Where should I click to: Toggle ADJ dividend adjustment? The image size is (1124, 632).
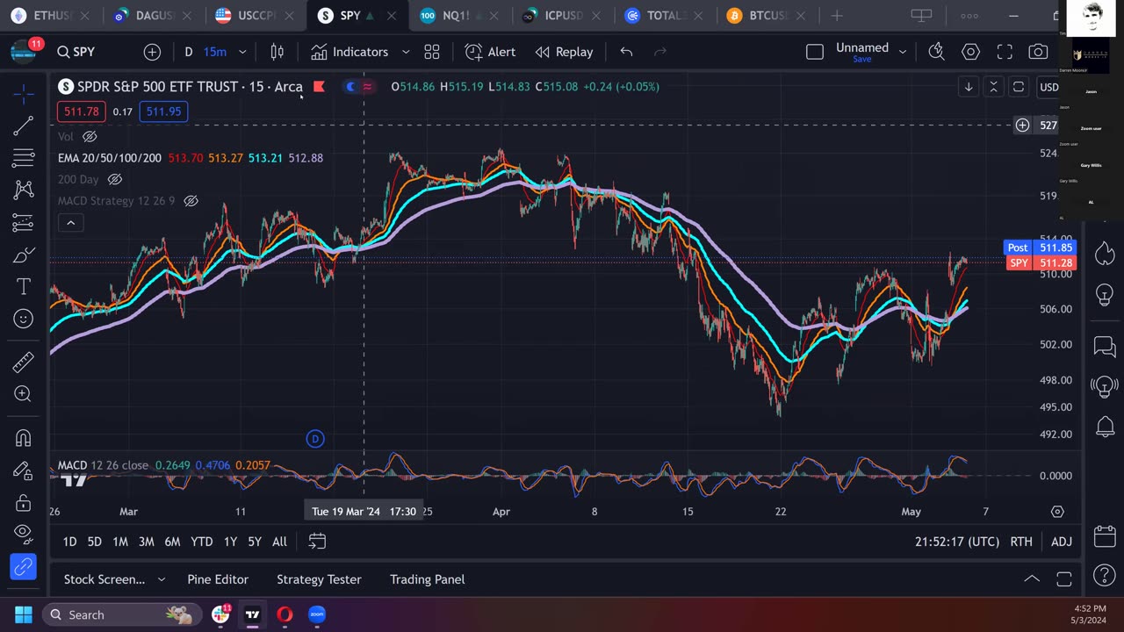pyautogui.click(x=1062, y=542)
